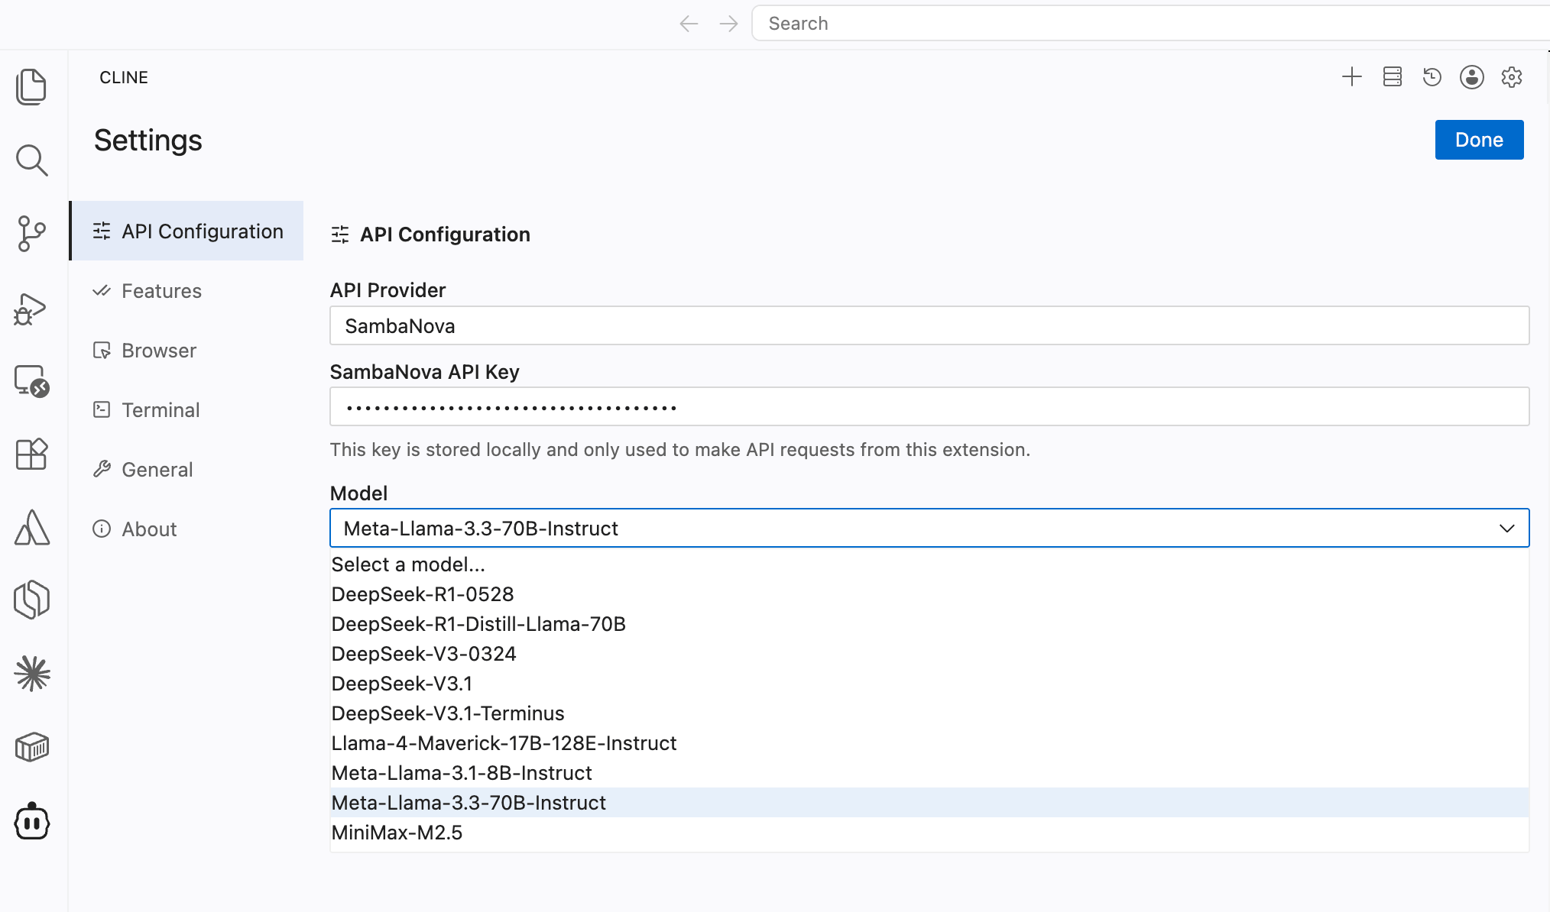Collapse the Model dropdown via chevron

(1506, 528)
